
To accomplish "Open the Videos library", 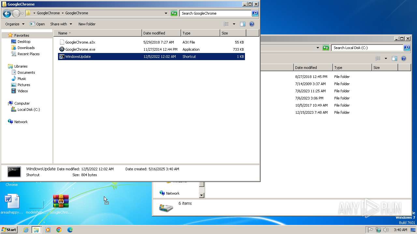I will (x=22, y=91).
